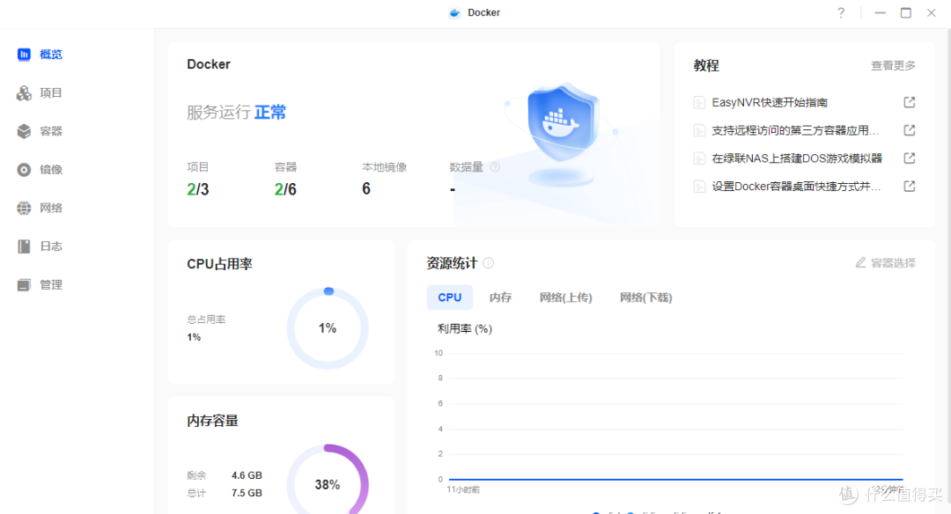The height and width of the screenshot is (514, 951).
Task: Click the 利用率 (%) chart axis label
Action: tap(465, 328)
